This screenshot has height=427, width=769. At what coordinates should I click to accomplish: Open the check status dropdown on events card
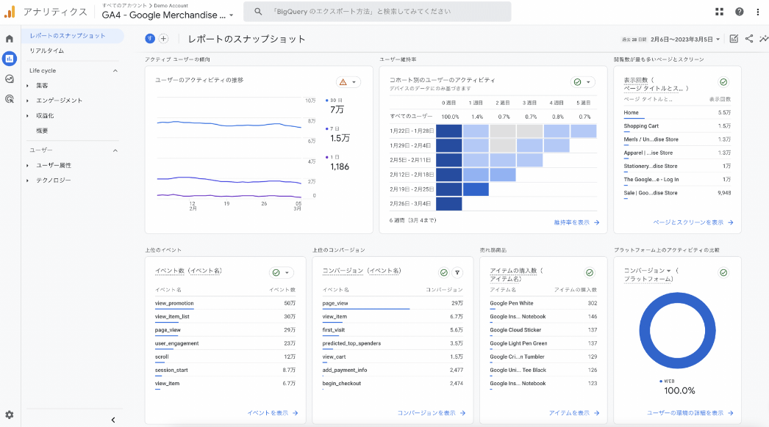pyautogui.click(x=282, y=273)
